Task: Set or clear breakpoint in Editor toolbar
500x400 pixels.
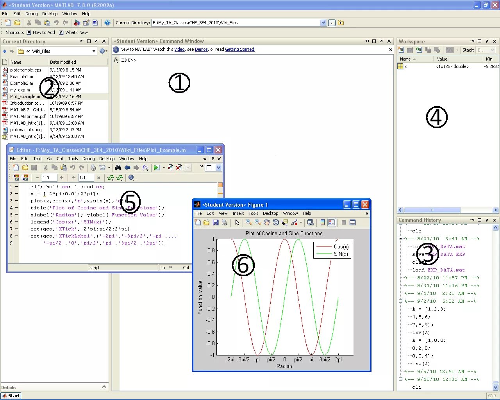Action: click(x=170, y=168)
